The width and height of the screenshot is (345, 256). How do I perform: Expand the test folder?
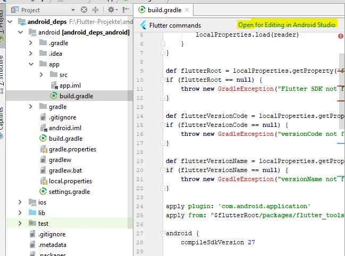[x=20, y=223]
